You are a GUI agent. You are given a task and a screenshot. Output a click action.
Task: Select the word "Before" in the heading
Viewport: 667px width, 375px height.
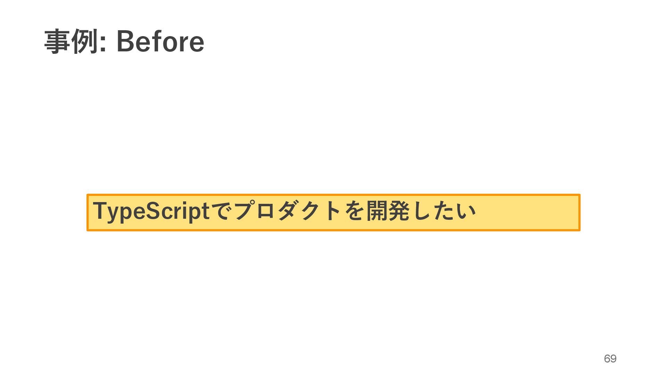160,42
